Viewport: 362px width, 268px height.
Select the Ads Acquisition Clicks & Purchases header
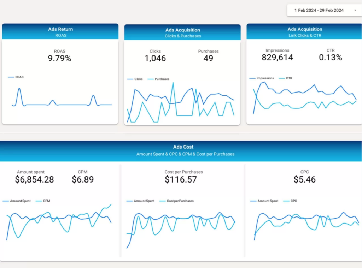(x=182, y=32)
